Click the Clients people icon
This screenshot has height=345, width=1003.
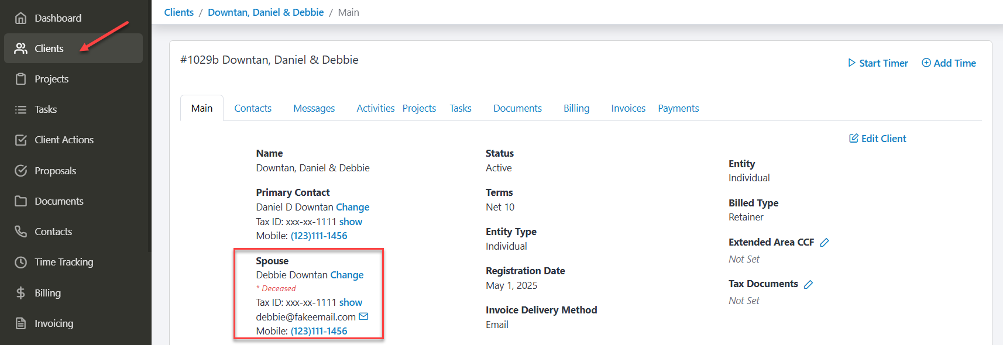tap(20, 49)
